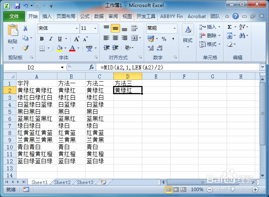The width and height of the screenshot is (269, 197).
Task: Click the Wrap Text icon
Action: tap(134, 28)
